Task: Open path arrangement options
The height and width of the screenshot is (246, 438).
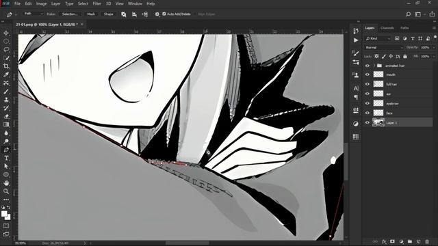Action: 145,14
